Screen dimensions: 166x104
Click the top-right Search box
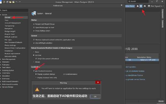pyautogui.click(x=138, y=1)
